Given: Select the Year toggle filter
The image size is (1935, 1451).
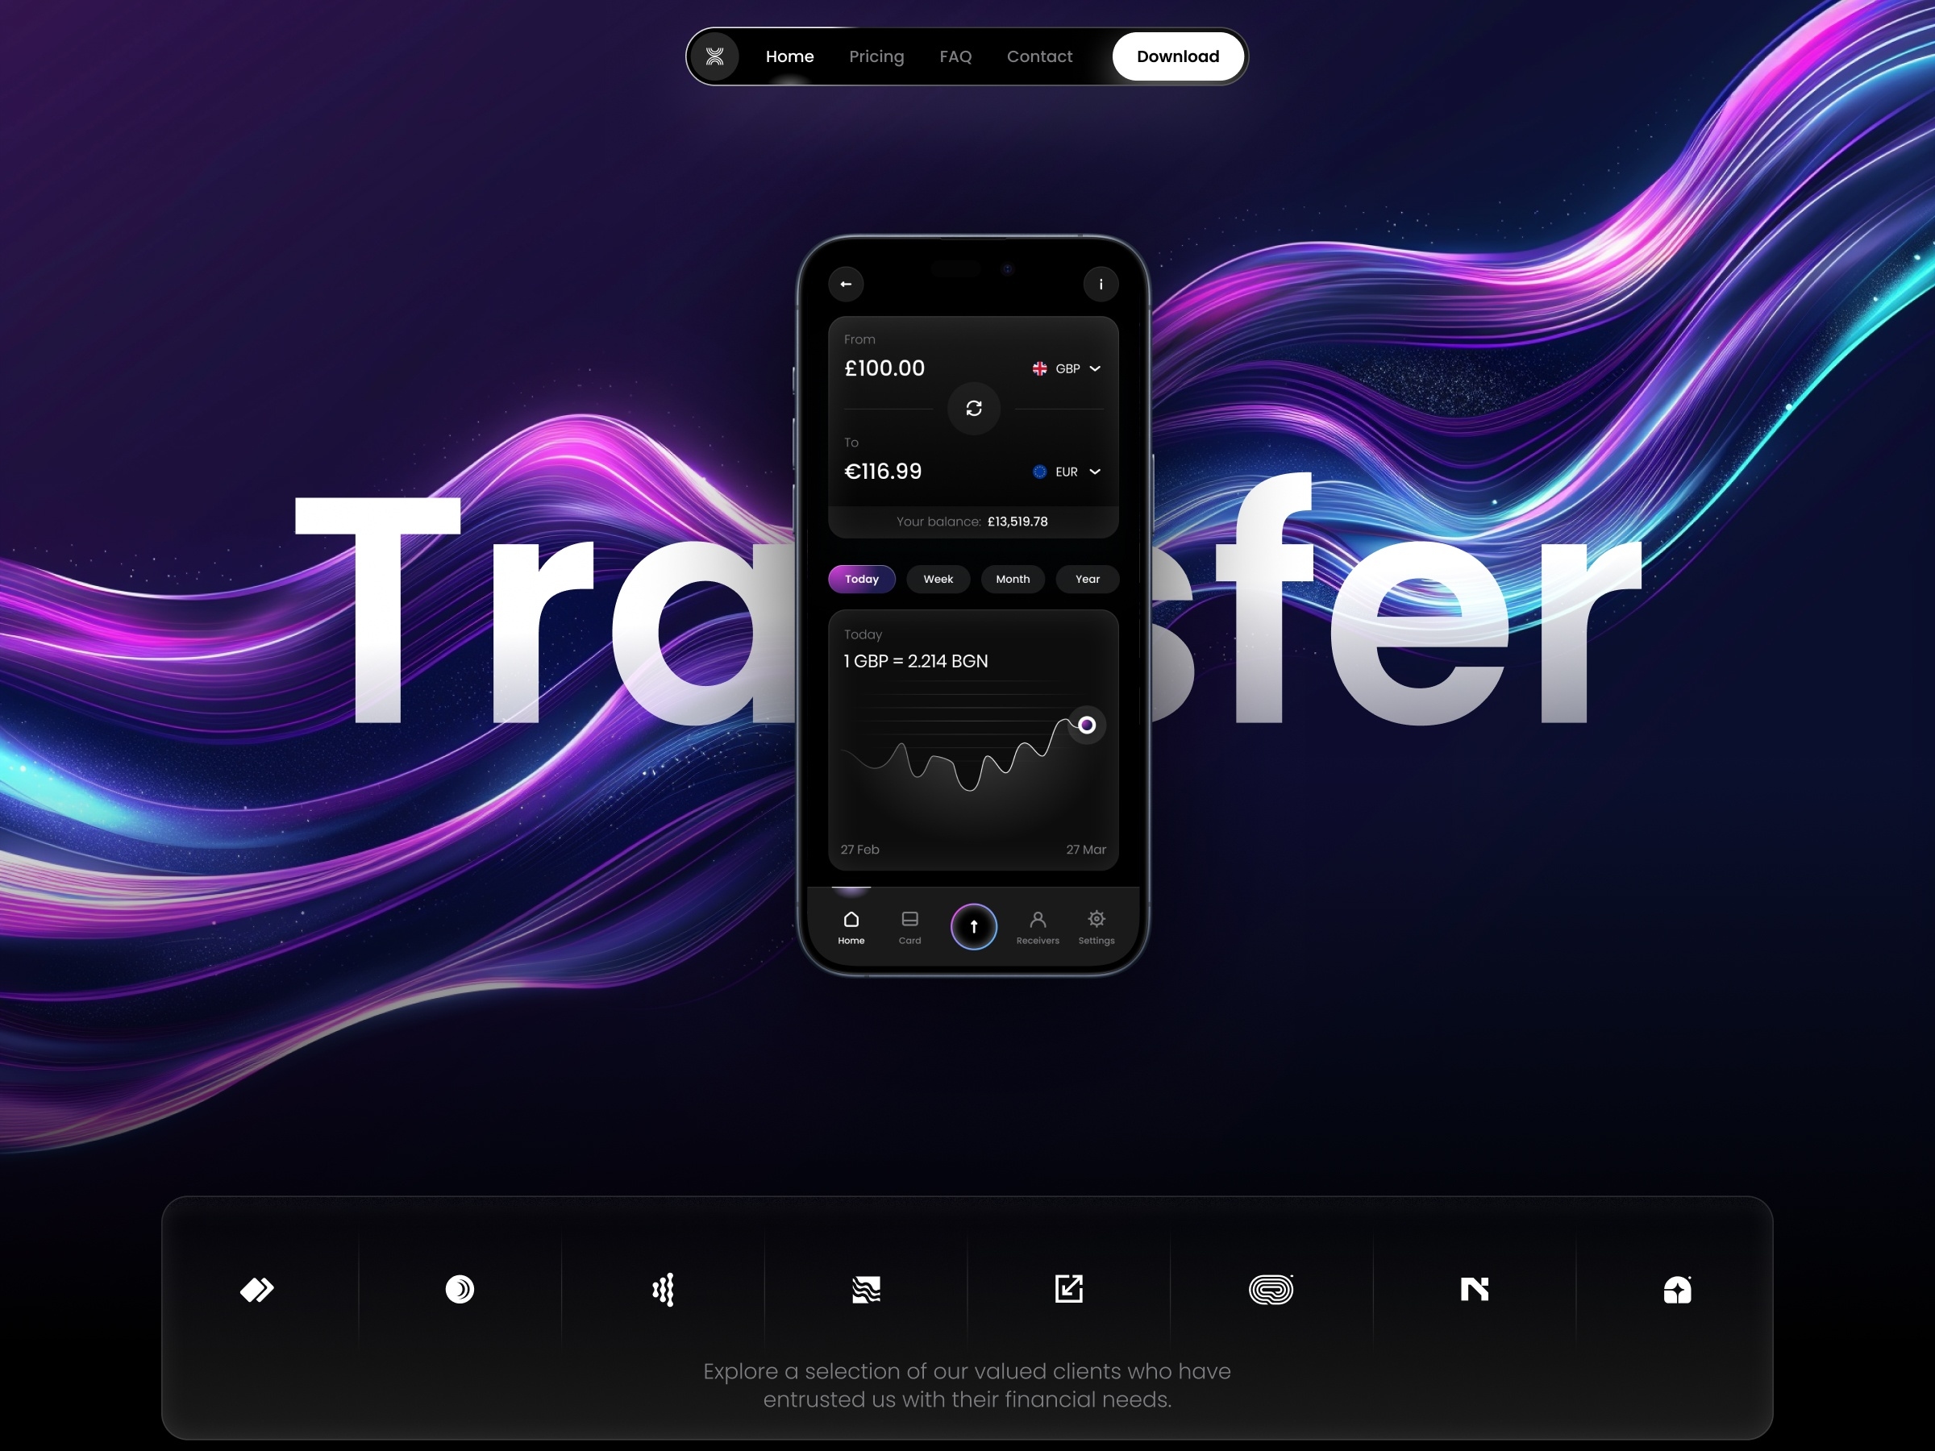Looking at the screenshot, I should click(x=1089, y=579).
